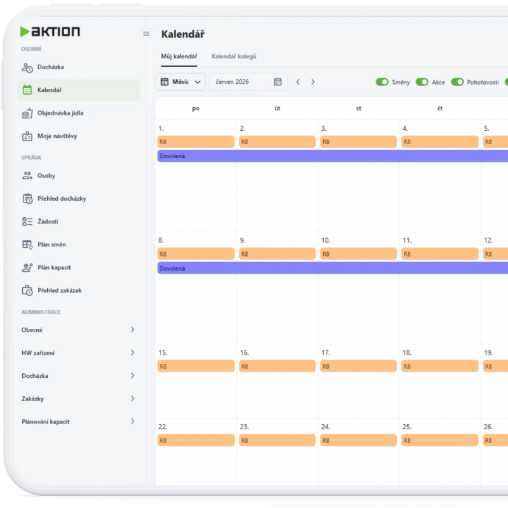Switch to Kalendář kolegů tab
Viewport: 508px width, 508px height.
(234, 57)
